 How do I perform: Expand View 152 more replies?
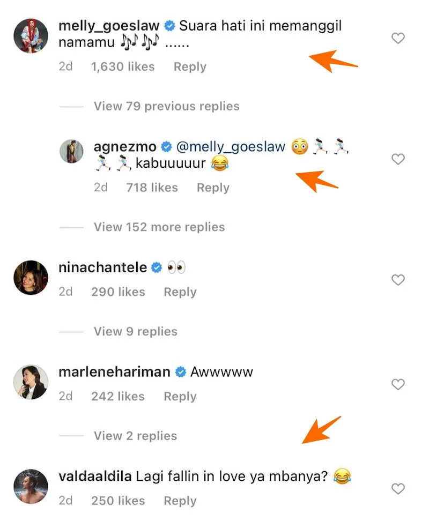pyautogui.click(x=159, y=227)
